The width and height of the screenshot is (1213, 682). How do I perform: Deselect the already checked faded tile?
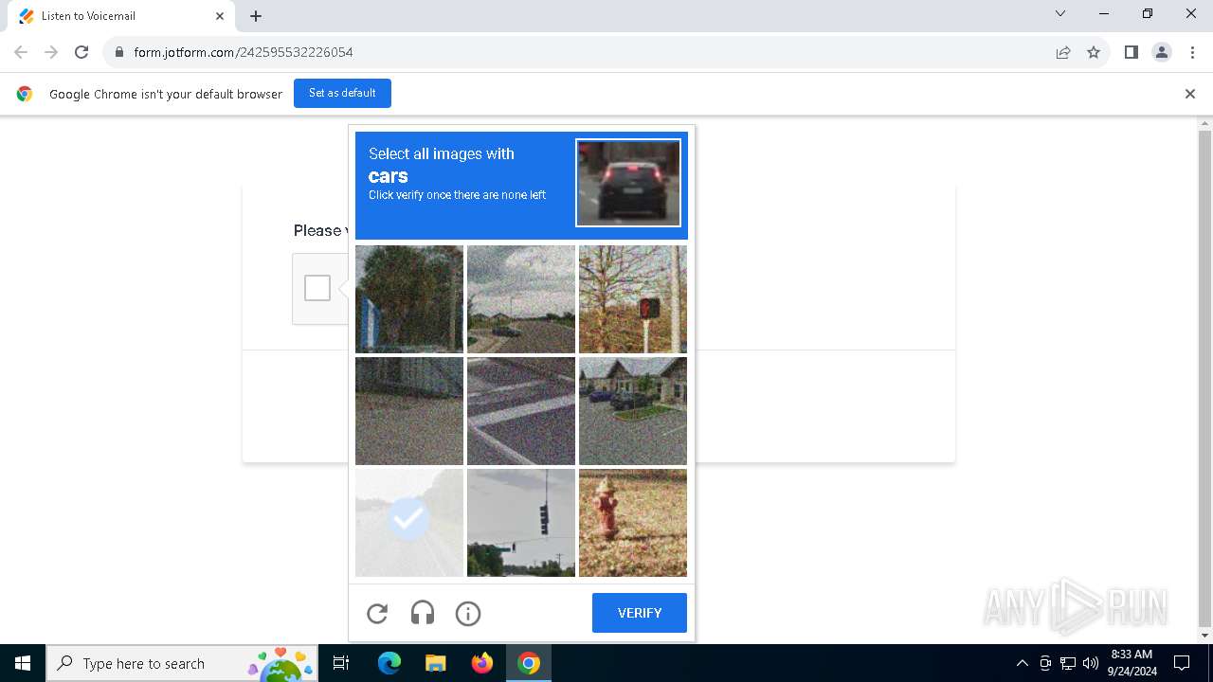[x=409, y=523]
